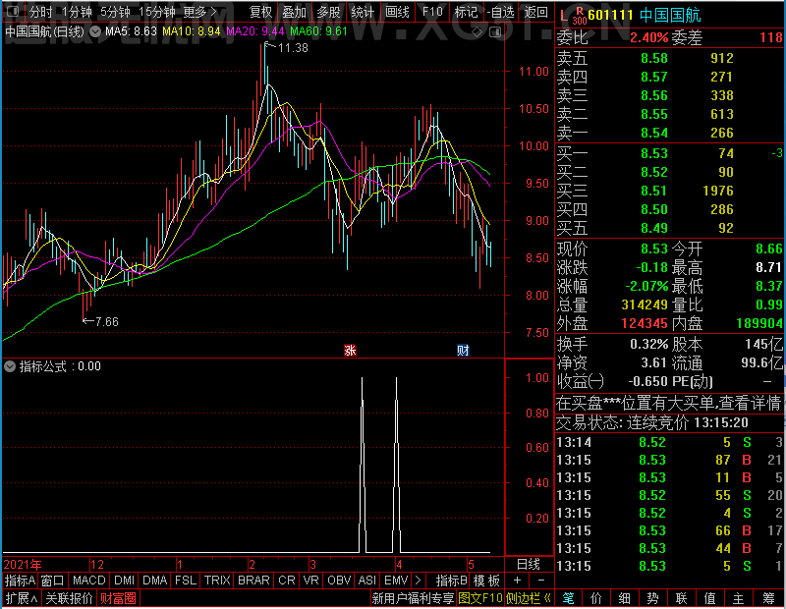Open F10 company info from toolbar

432,12
